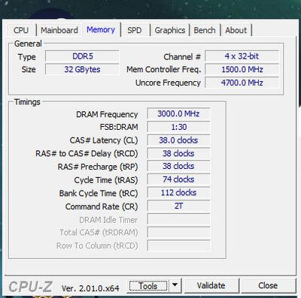
Task: Click the RAS# to CAS# Delay label
Action: pyautogui.click(x=87, y=154)
